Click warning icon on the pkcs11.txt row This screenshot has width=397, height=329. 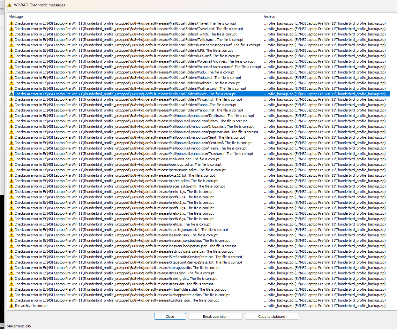coord(11,175)
